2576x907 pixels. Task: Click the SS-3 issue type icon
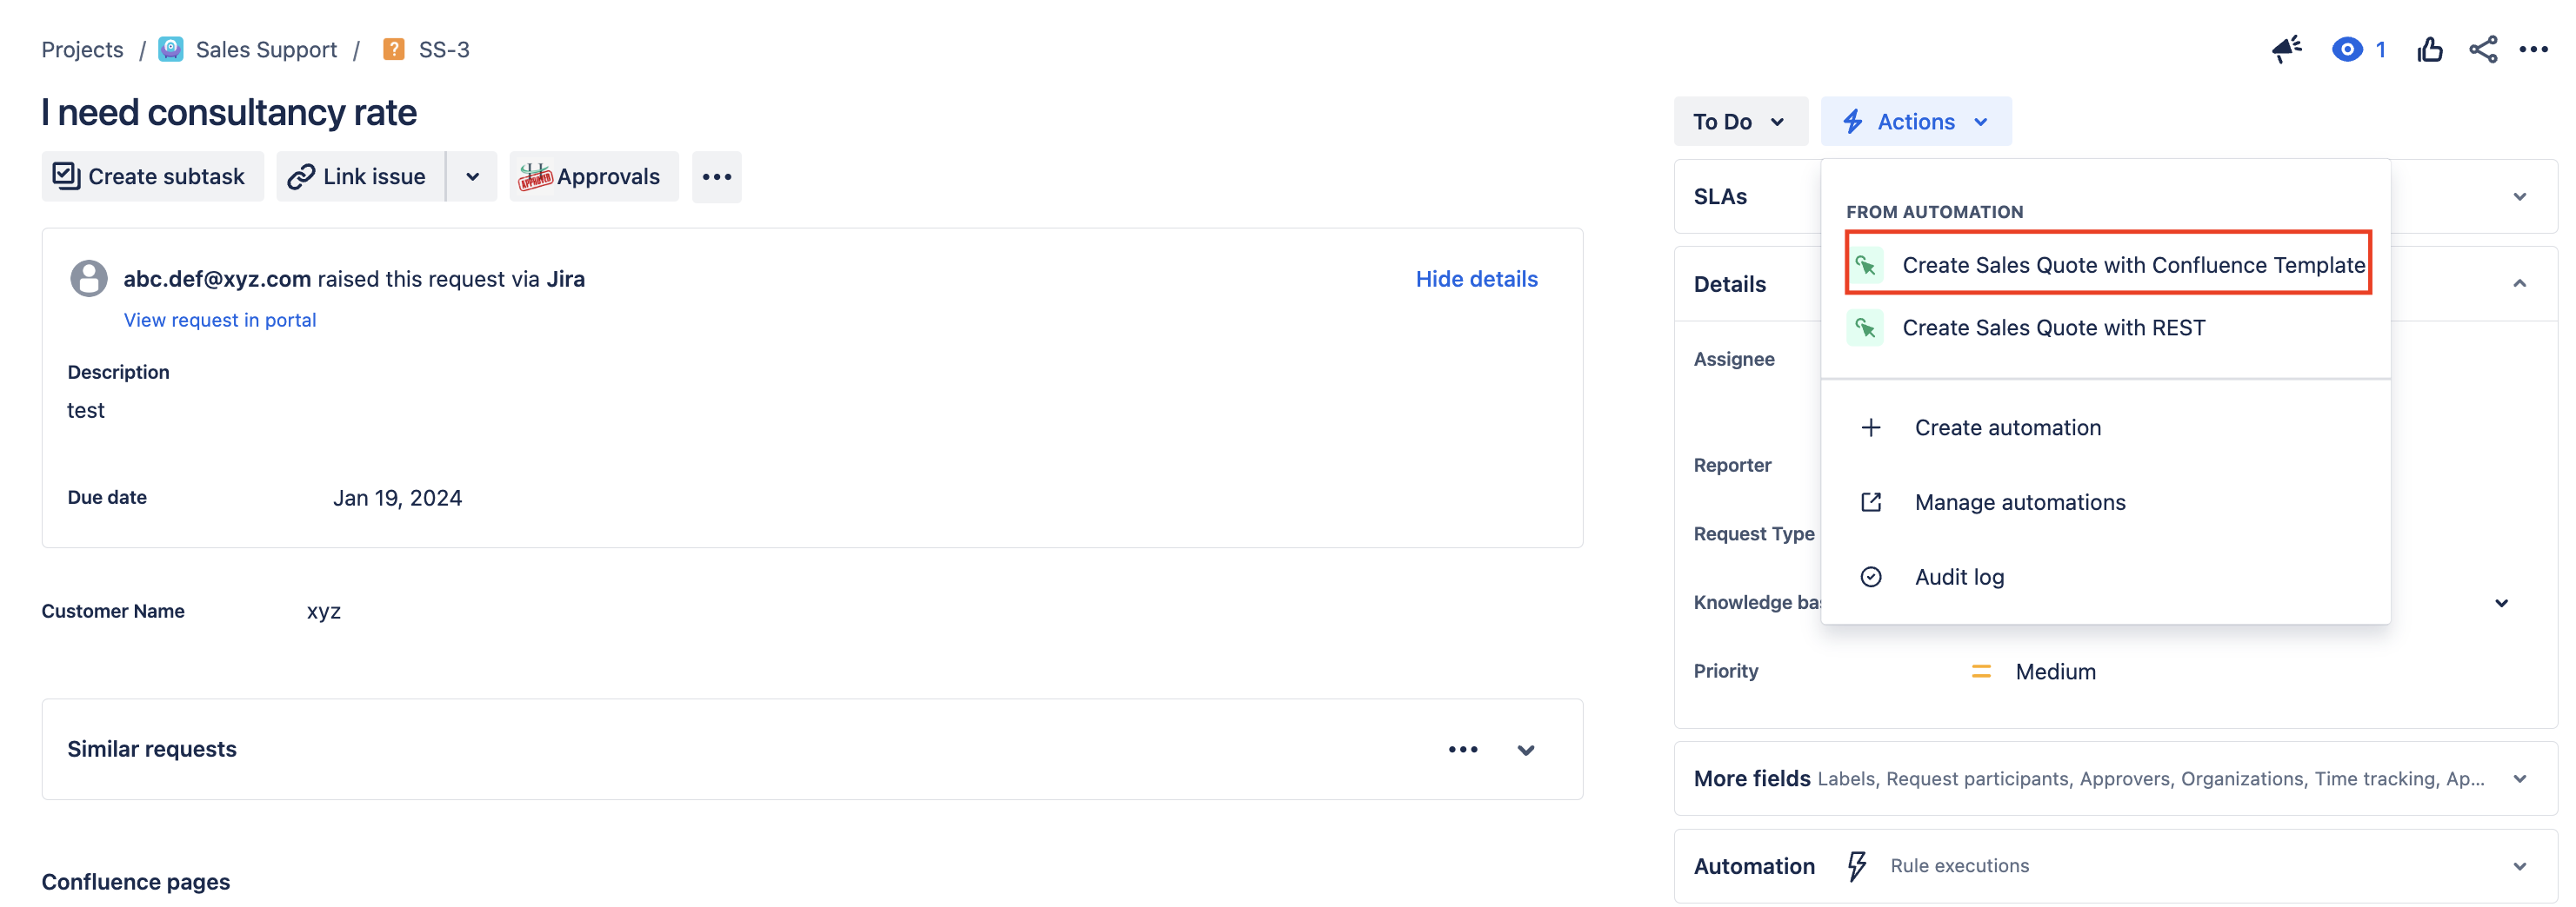tap(394, 49)
